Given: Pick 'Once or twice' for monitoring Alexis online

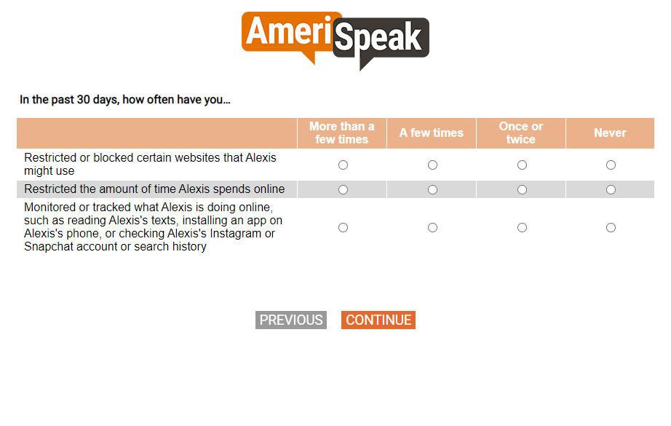Looking at the screenshot, I should tap(522, 228).
